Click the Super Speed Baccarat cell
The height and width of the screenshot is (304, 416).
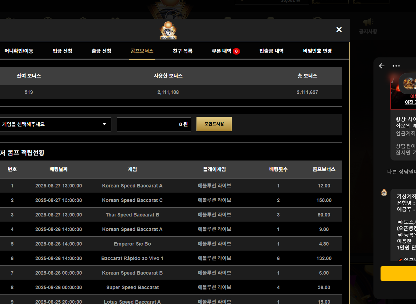132,288
